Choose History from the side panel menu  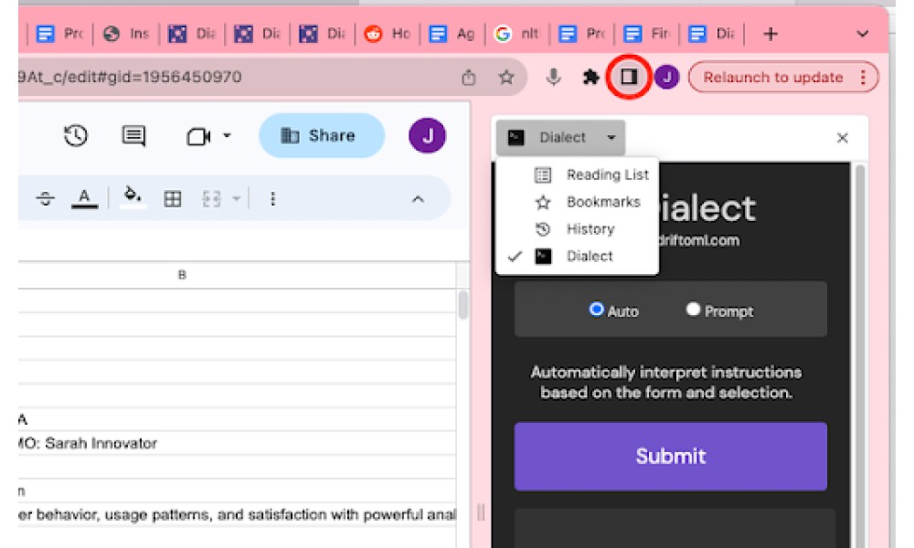578,229
